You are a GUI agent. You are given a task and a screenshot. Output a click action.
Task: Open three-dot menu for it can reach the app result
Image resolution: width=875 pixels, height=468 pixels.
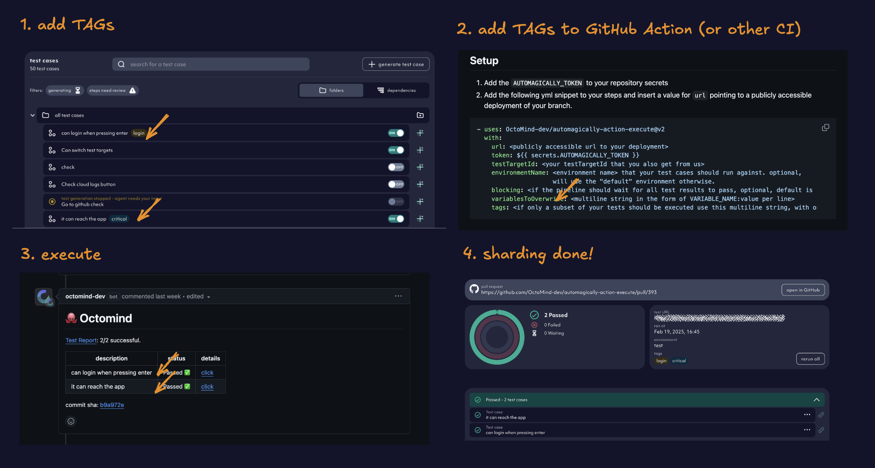(807, 415)
